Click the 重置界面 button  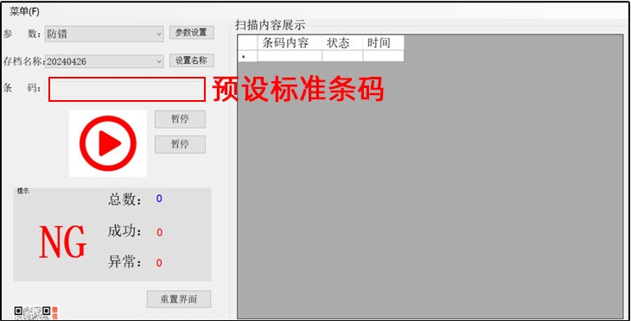tap(179, 299)
